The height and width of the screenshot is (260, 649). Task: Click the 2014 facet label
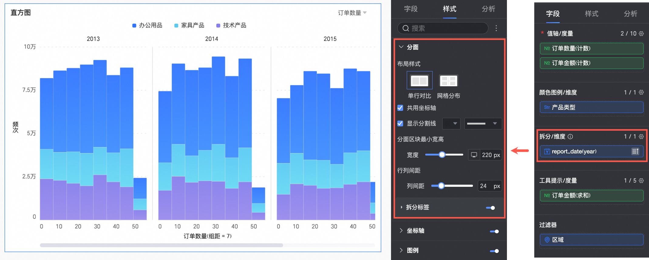pos(212,39)
